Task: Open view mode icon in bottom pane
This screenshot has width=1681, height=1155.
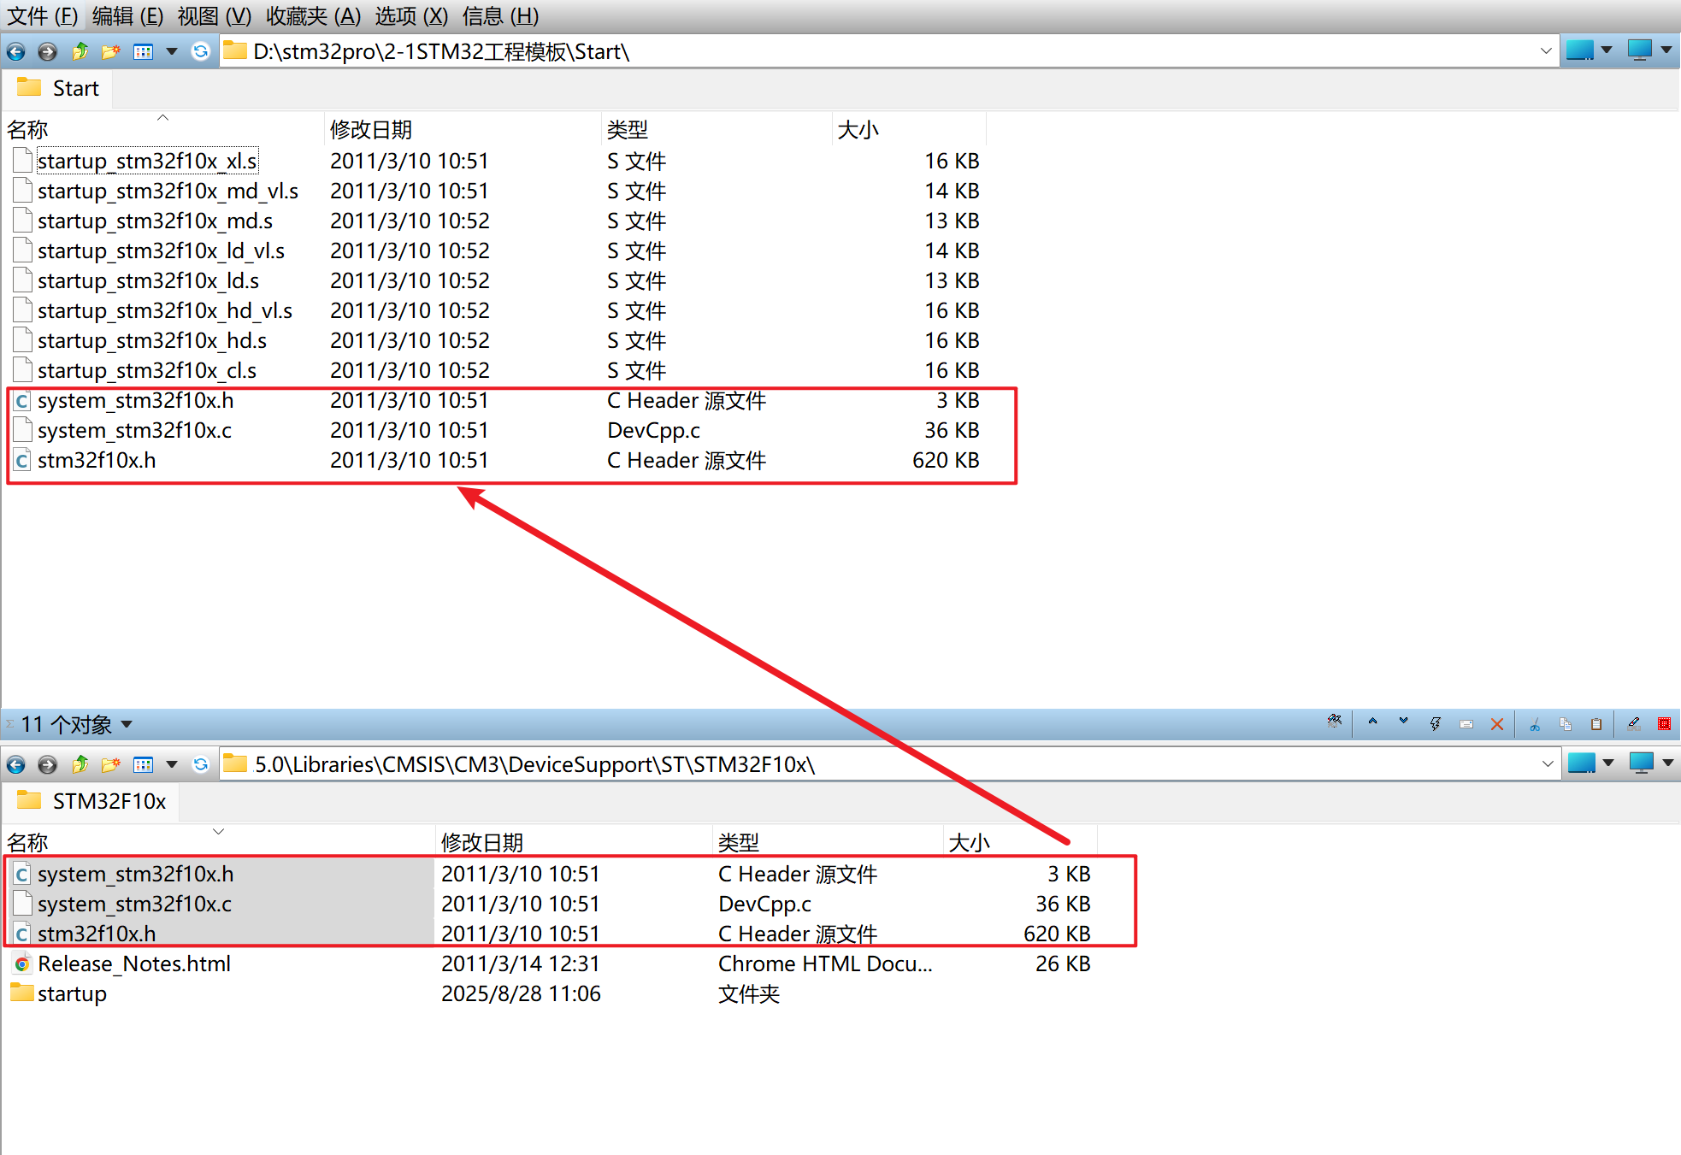Action: 143,764
